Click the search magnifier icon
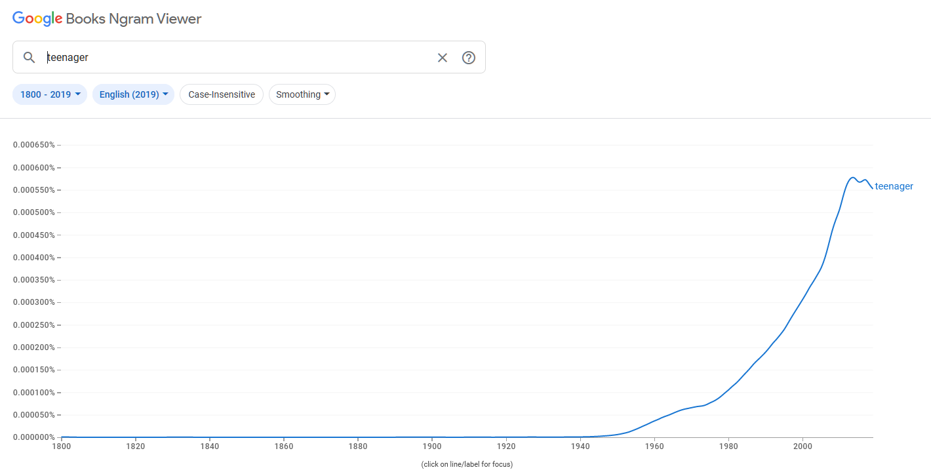The image size is (931, 474). click(x=29, y=58)
